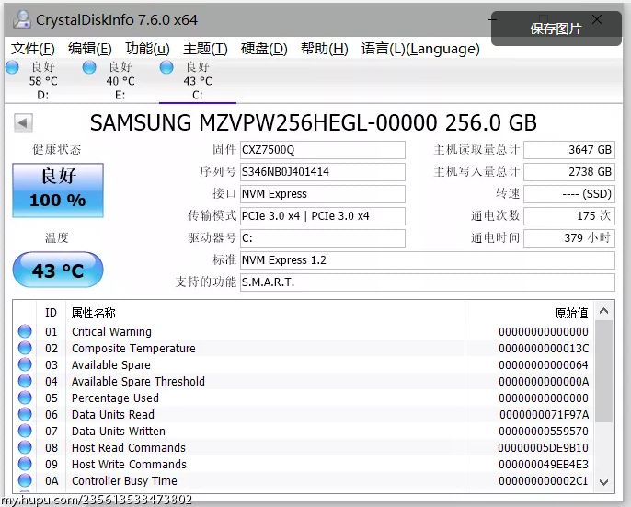The width and height of the screenshot is (631, 507).
Task: Click the standard field NVM Express 1.2
Action: tap(428, 260)
